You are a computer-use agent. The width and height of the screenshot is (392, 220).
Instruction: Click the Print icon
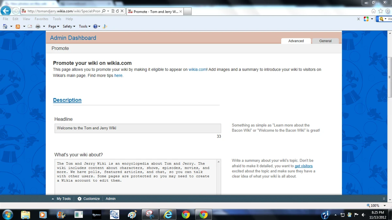[38, 26]
